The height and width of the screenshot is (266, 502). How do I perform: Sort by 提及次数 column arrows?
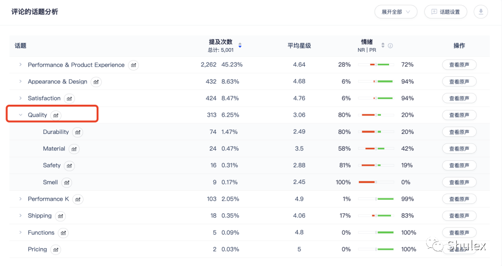pos(240,46)
